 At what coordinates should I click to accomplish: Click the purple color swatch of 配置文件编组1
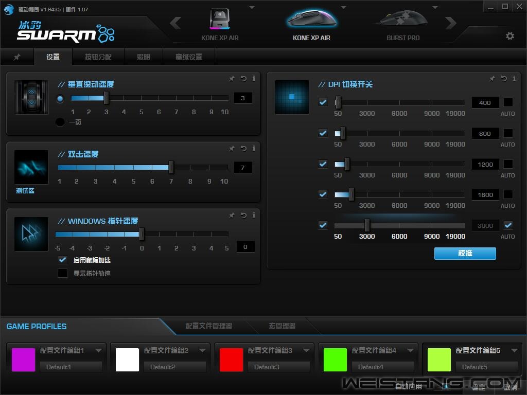tap(24, 360)
